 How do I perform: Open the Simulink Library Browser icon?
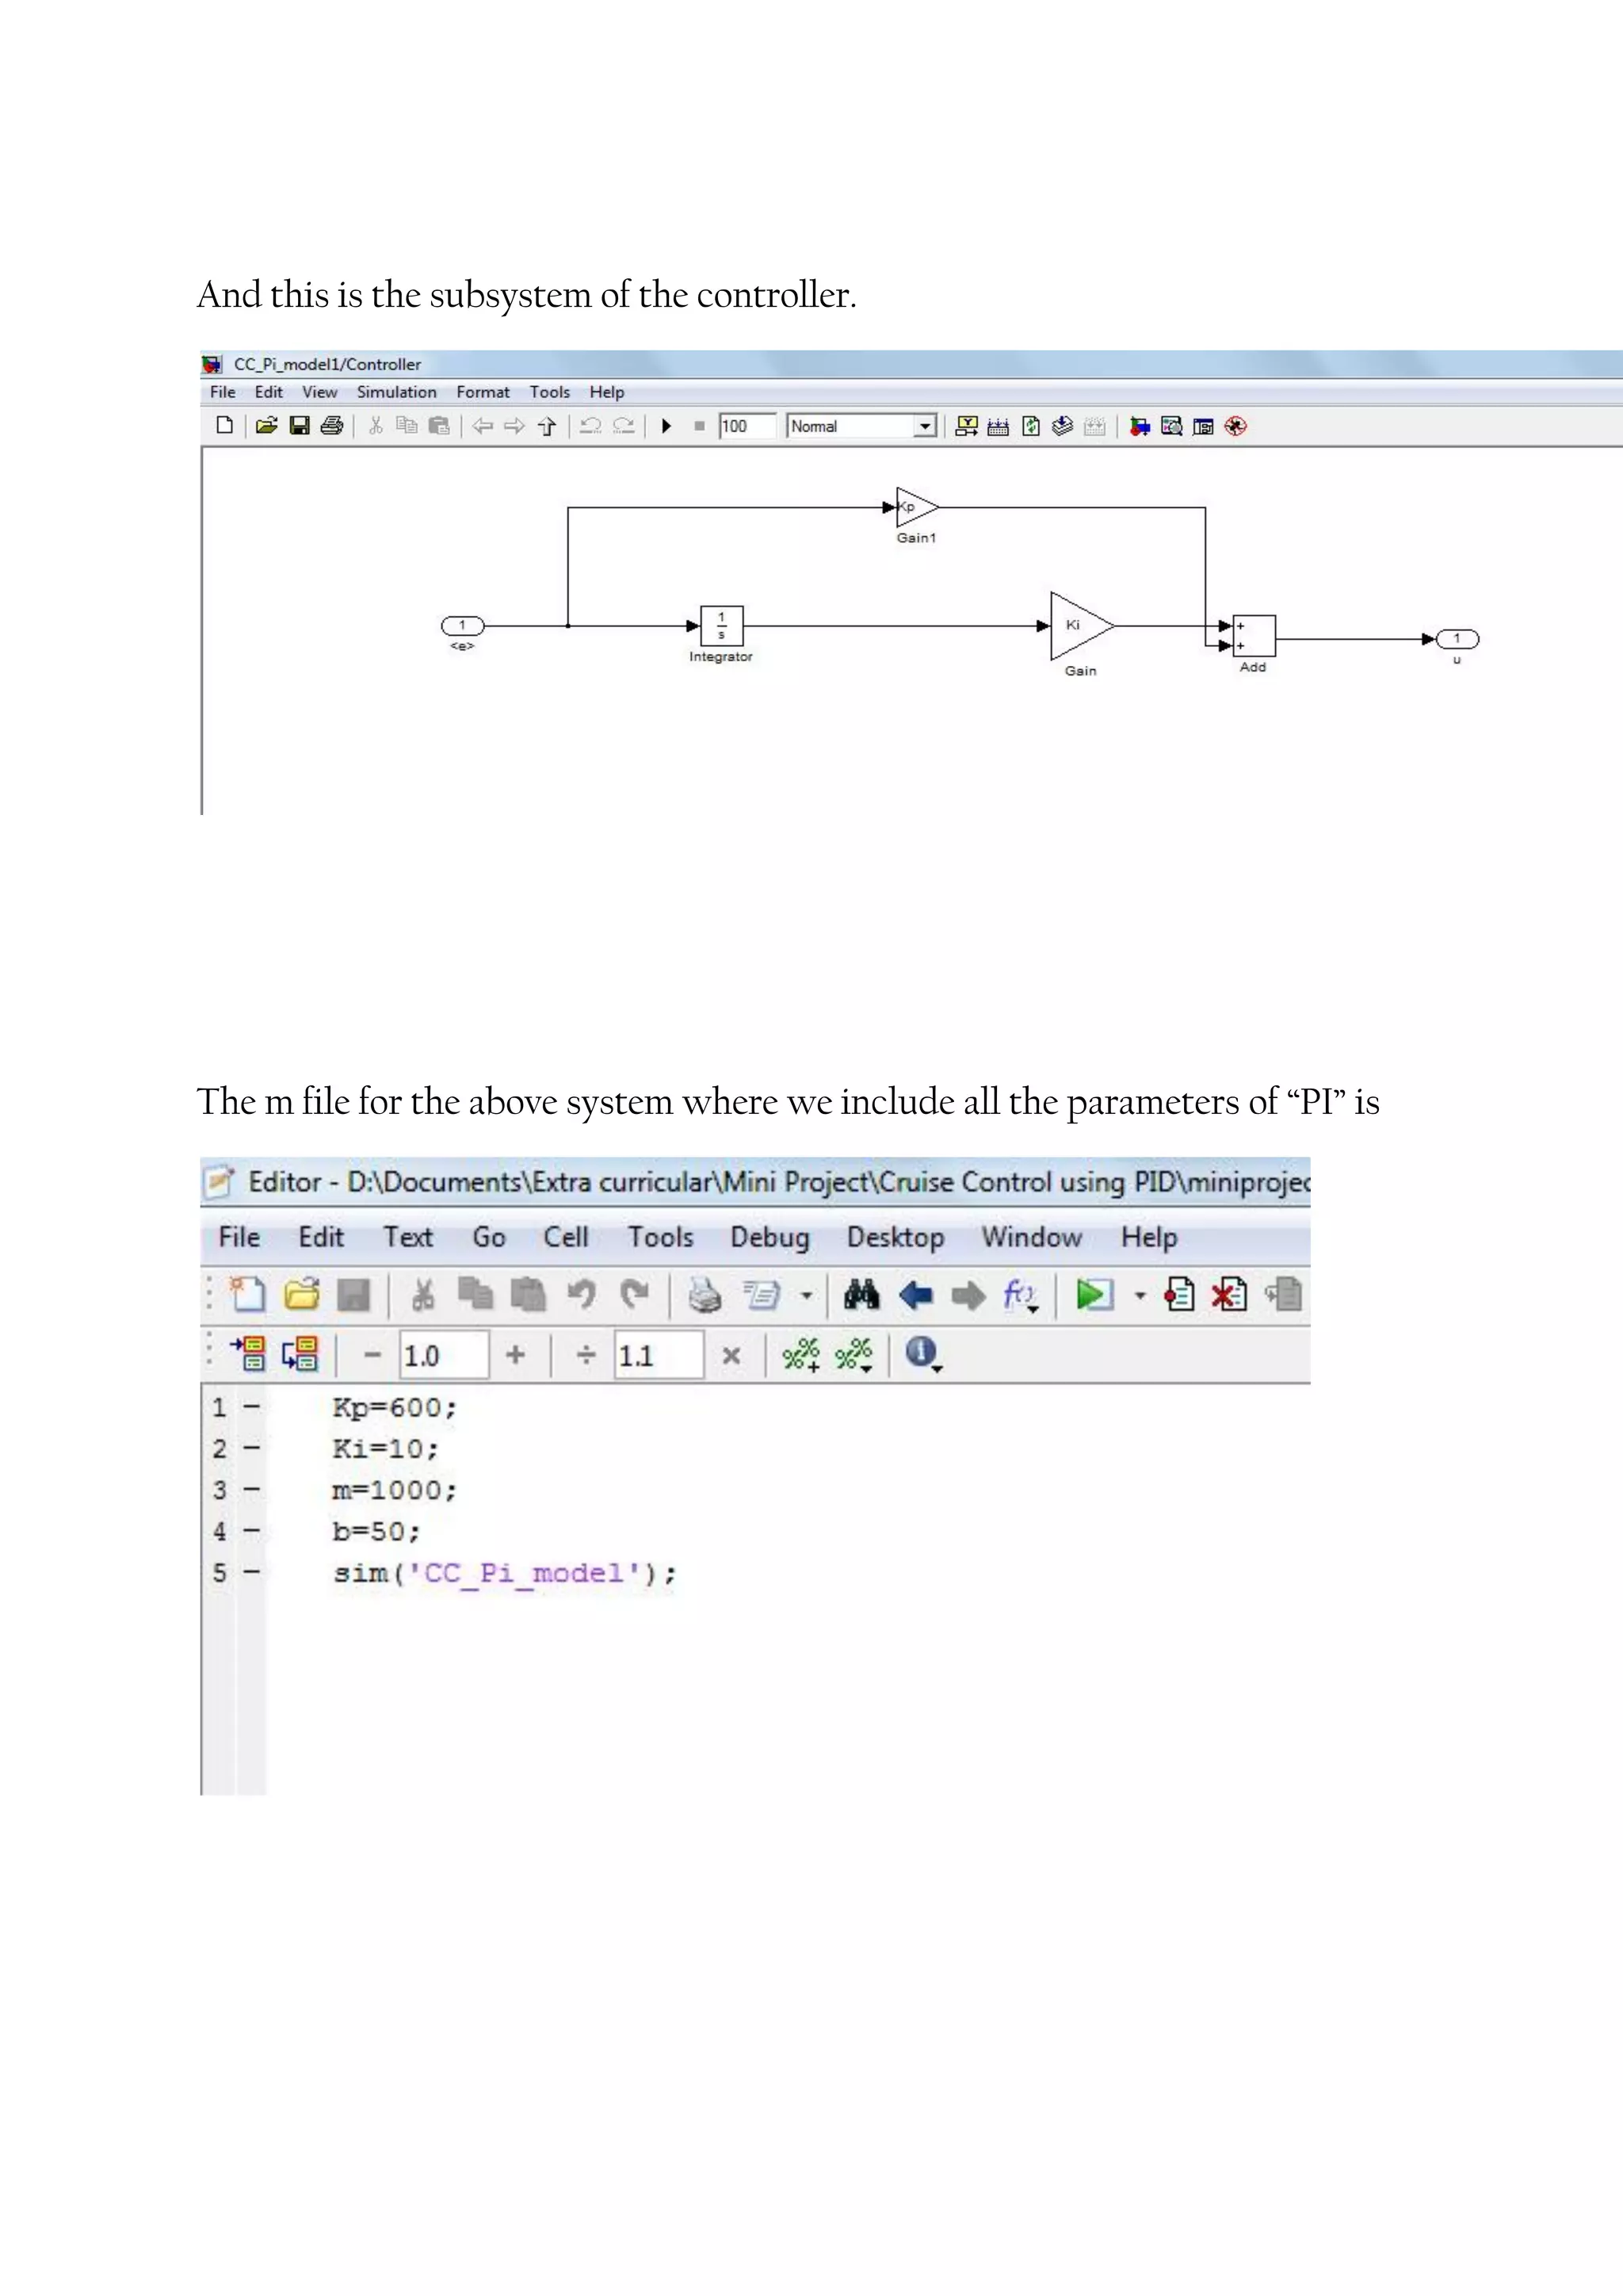pos(1140,426)
